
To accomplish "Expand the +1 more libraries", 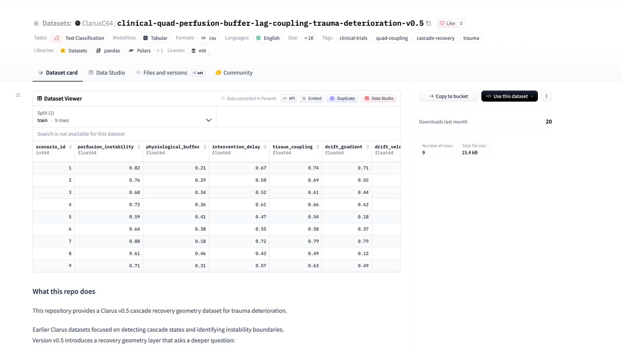I will pos(160,51).
